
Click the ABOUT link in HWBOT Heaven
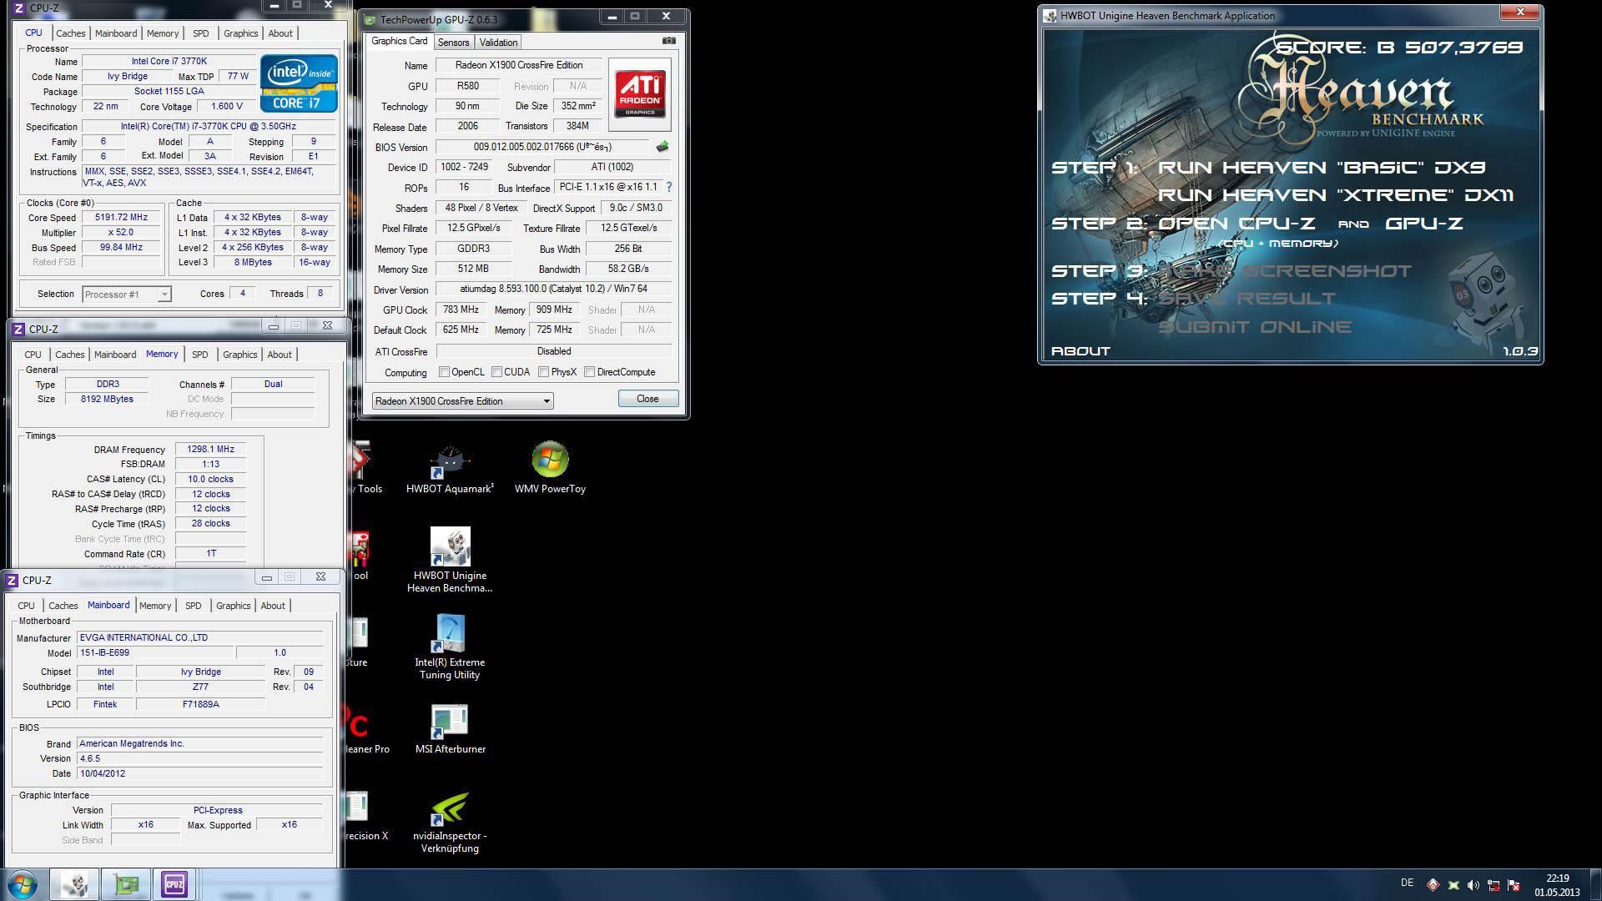[x=1081, y=351]
